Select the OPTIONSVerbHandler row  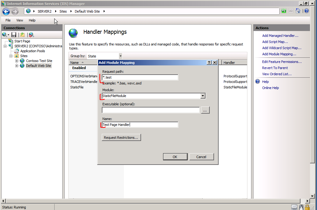84,76
